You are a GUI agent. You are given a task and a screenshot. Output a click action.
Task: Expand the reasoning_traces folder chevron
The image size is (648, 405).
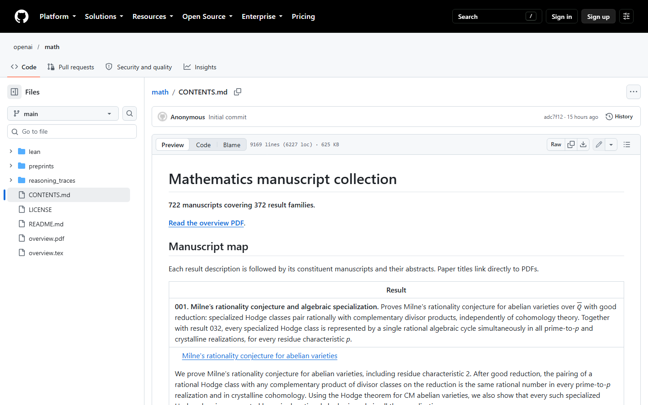tap(11, 180)
